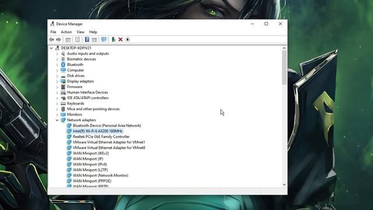373x210 pixels.
Task: Close the Device Manager window
Action: 280,24
